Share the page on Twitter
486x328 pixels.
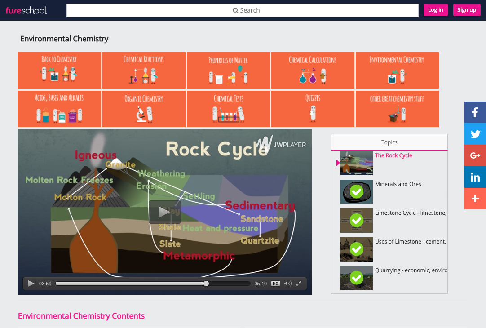tap(475, 134)
